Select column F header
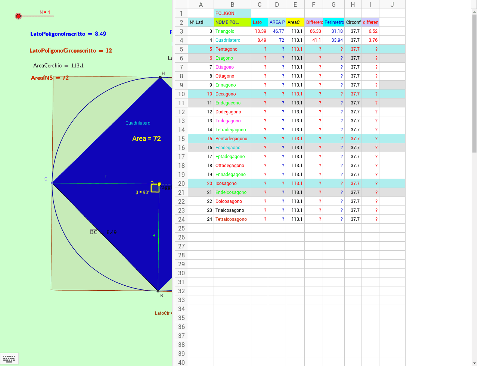 (x=314, y=4)
